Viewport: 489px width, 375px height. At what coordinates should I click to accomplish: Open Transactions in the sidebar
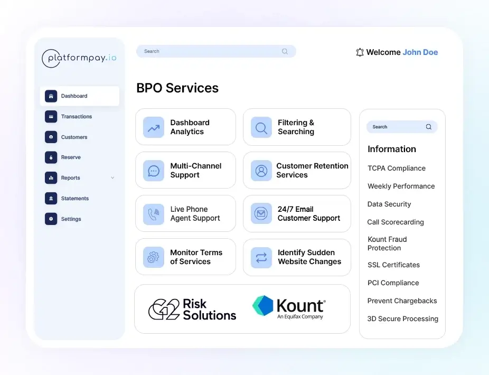click(76, 117)
